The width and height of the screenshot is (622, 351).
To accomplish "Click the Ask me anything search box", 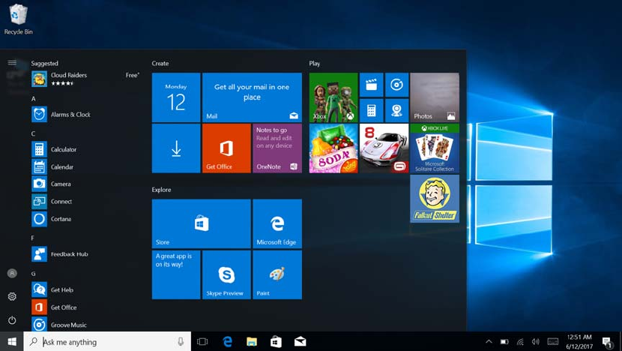I will tap(106, 342).
